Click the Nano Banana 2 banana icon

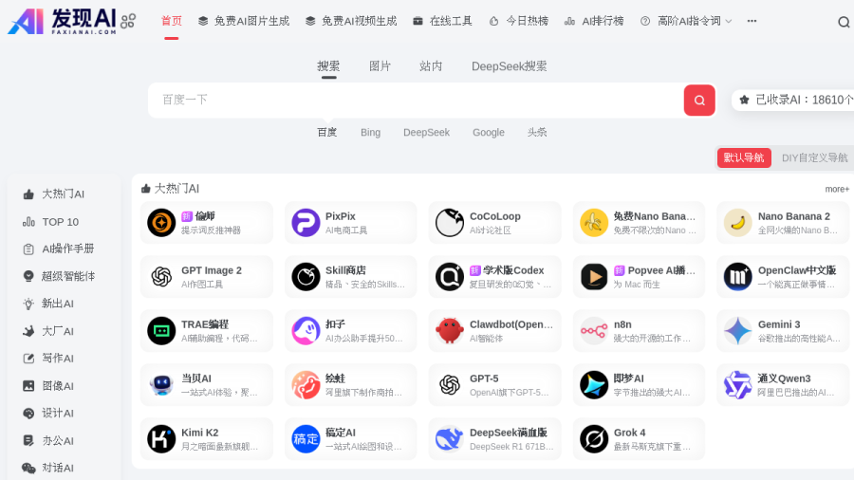point(737,222)
